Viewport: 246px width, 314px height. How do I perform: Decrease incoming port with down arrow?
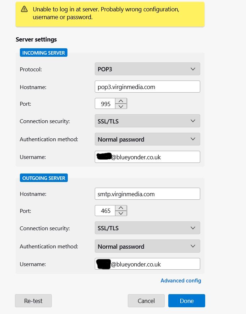[x=121, y=106]
